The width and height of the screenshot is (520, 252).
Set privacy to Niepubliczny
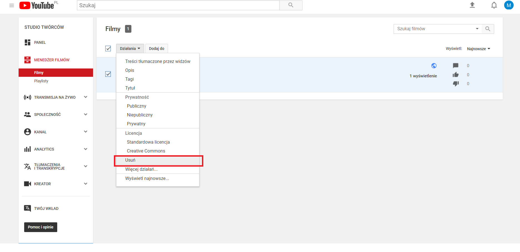(158, 115)
